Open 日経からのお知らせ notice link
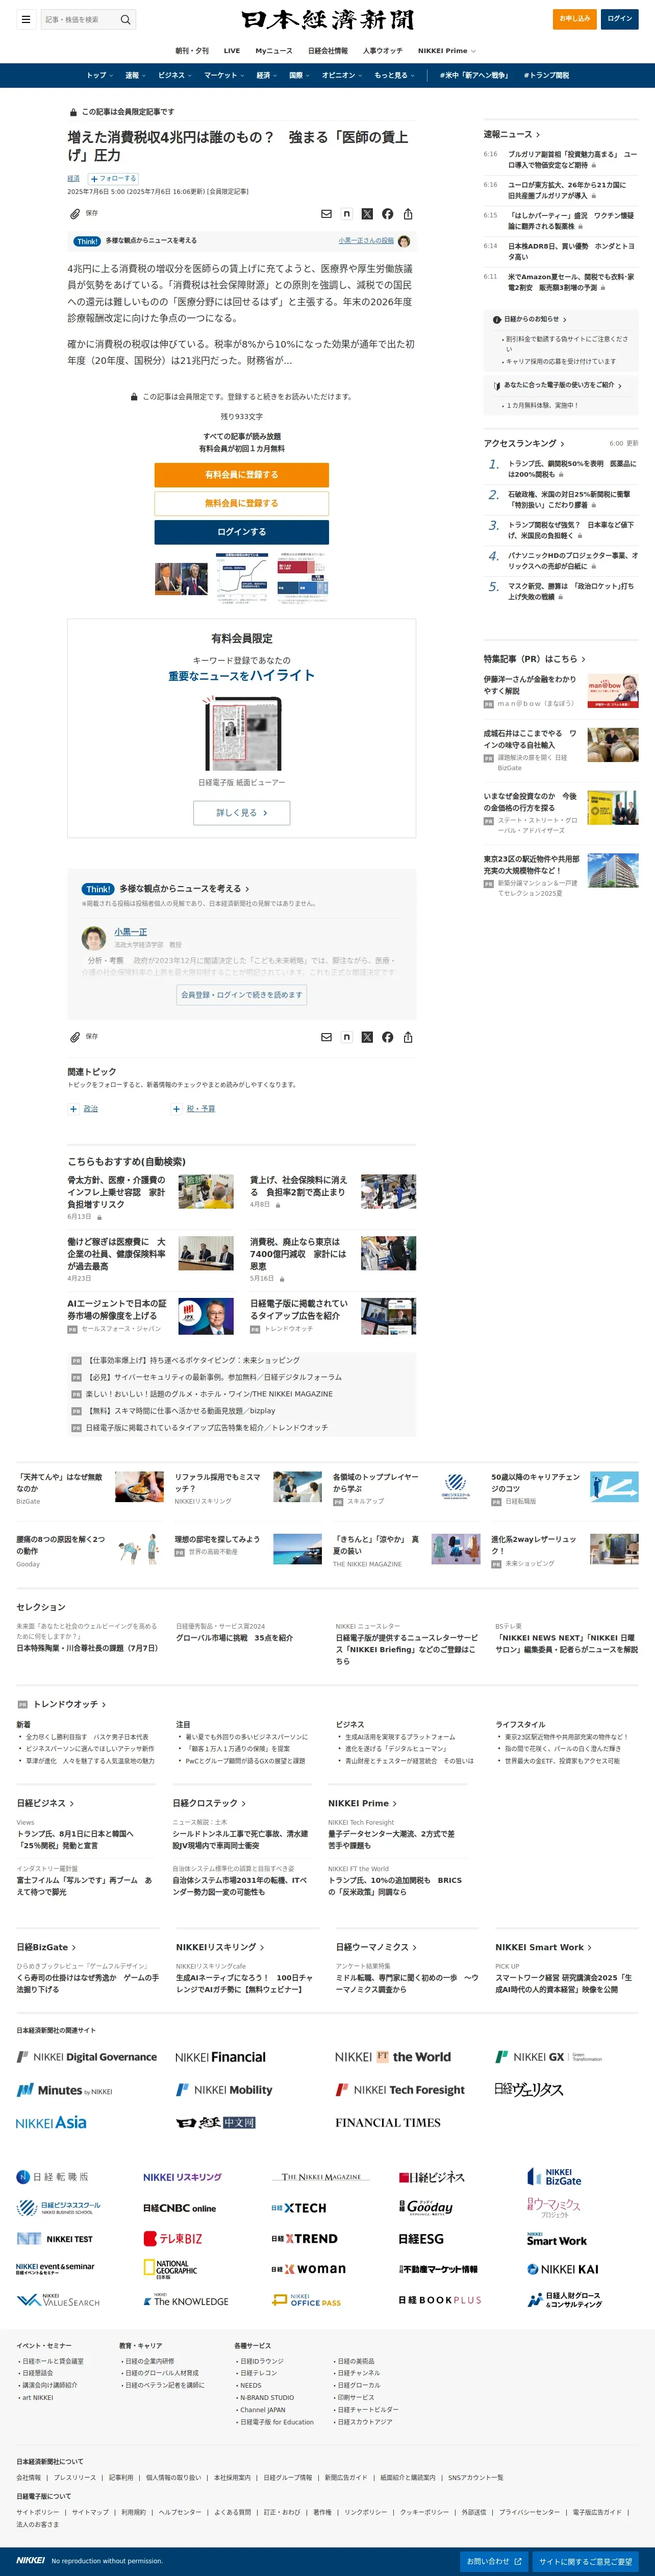 535,319
